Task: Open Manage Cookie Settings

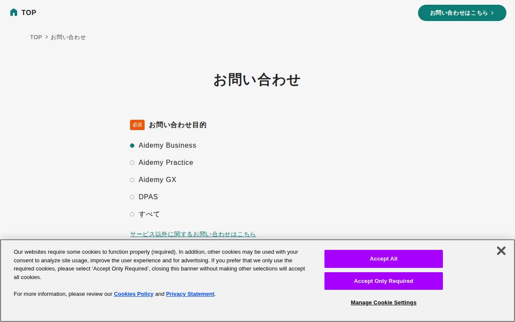Action: point(384,303)
